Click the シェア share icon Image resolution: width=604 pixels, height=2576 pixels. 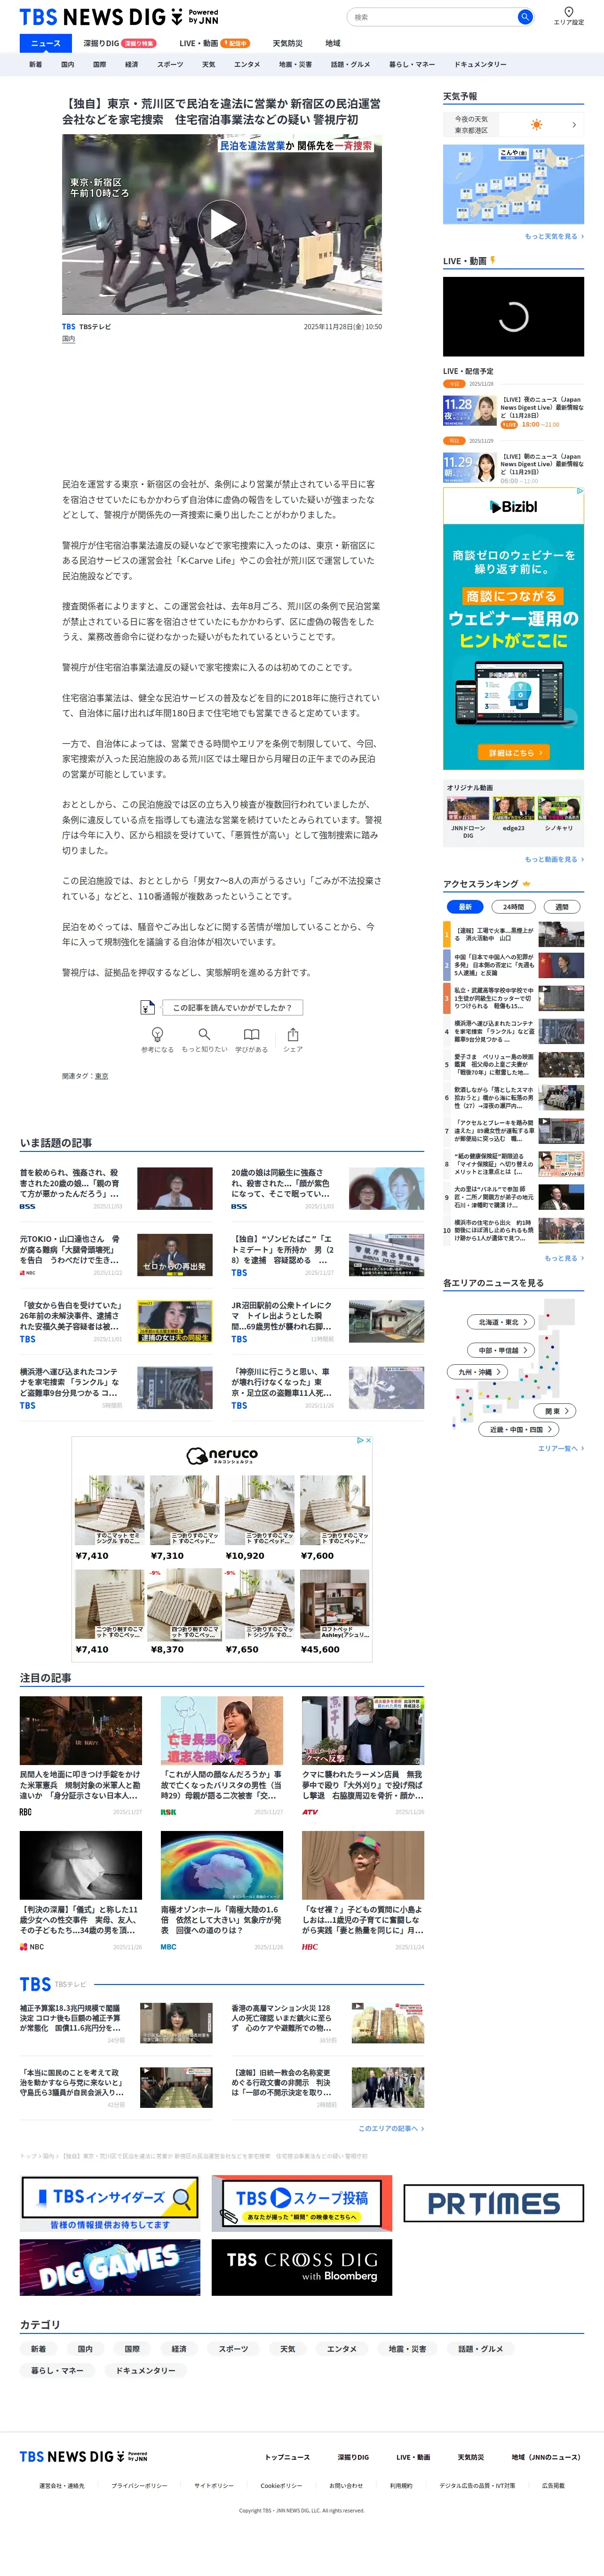pos(293,1034)
